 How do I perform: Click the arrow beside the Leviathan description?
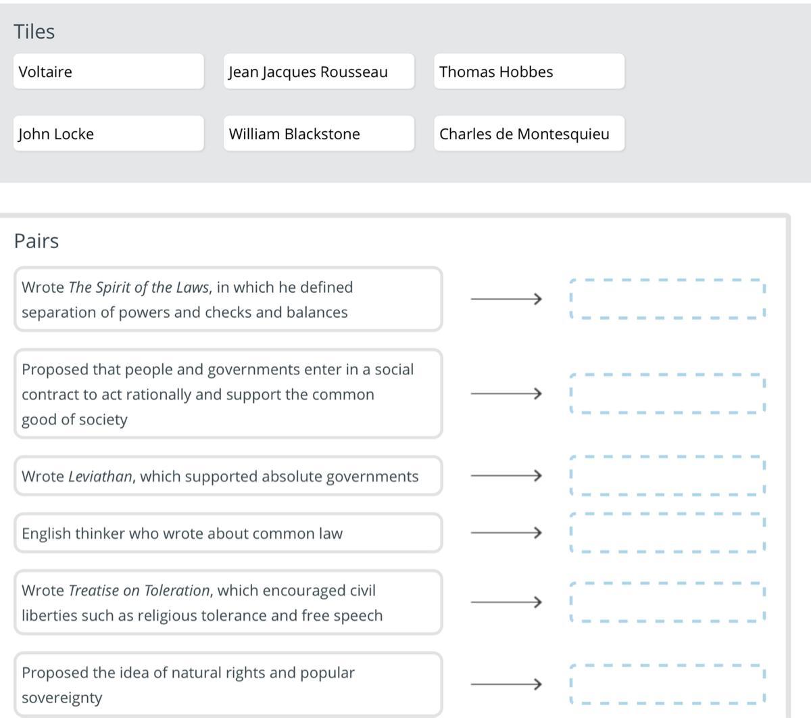[x=506, y=476]
